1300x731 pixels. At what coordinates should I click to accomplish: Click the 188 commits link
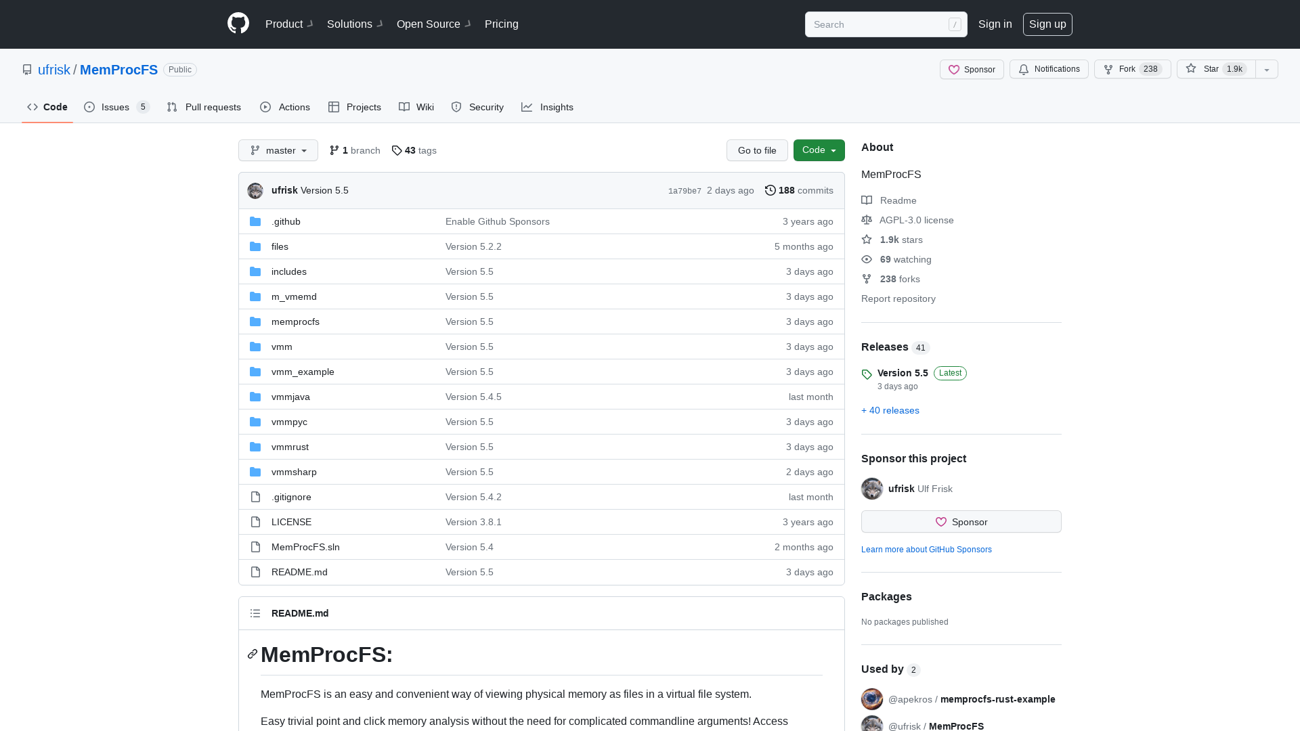(x=799, y=190)
